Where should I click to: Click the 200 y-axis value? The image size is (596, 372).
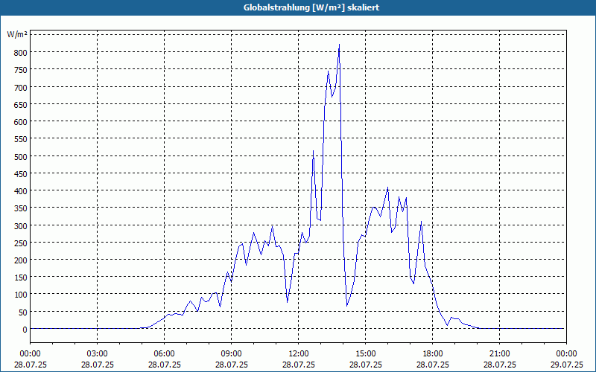click(21, 260)
